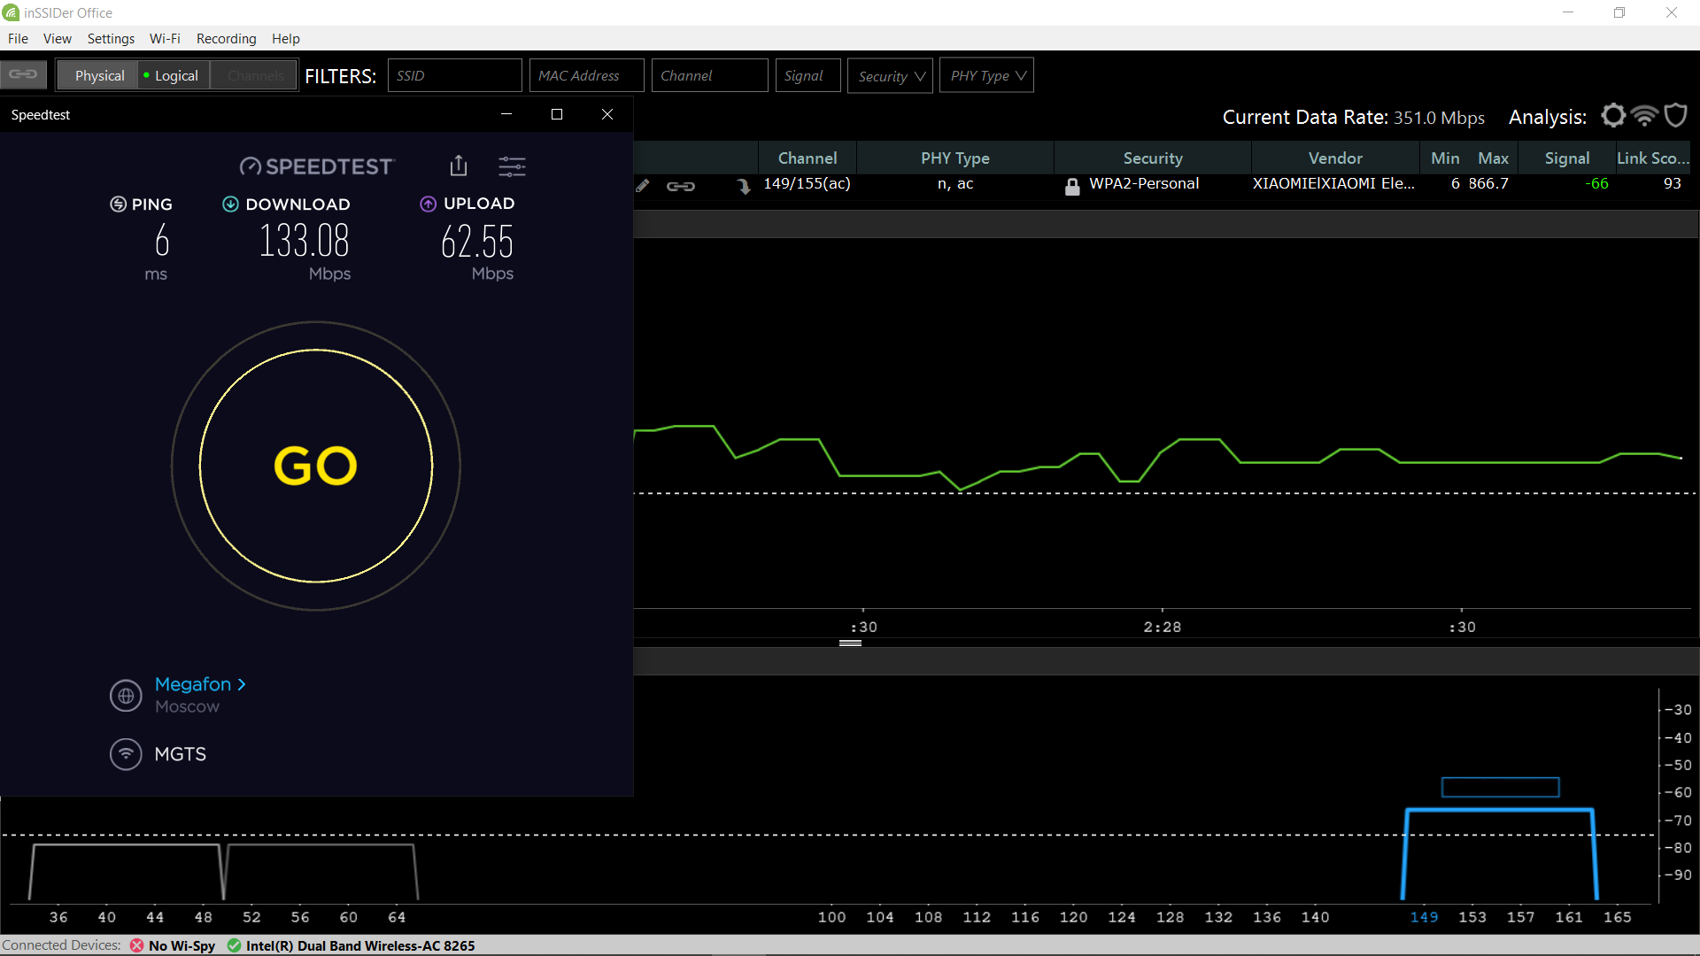Image resolution: width=1700 pixels, height=956 pixels.
Task: Click the -66 signal value
Action: coord(1596,183)
